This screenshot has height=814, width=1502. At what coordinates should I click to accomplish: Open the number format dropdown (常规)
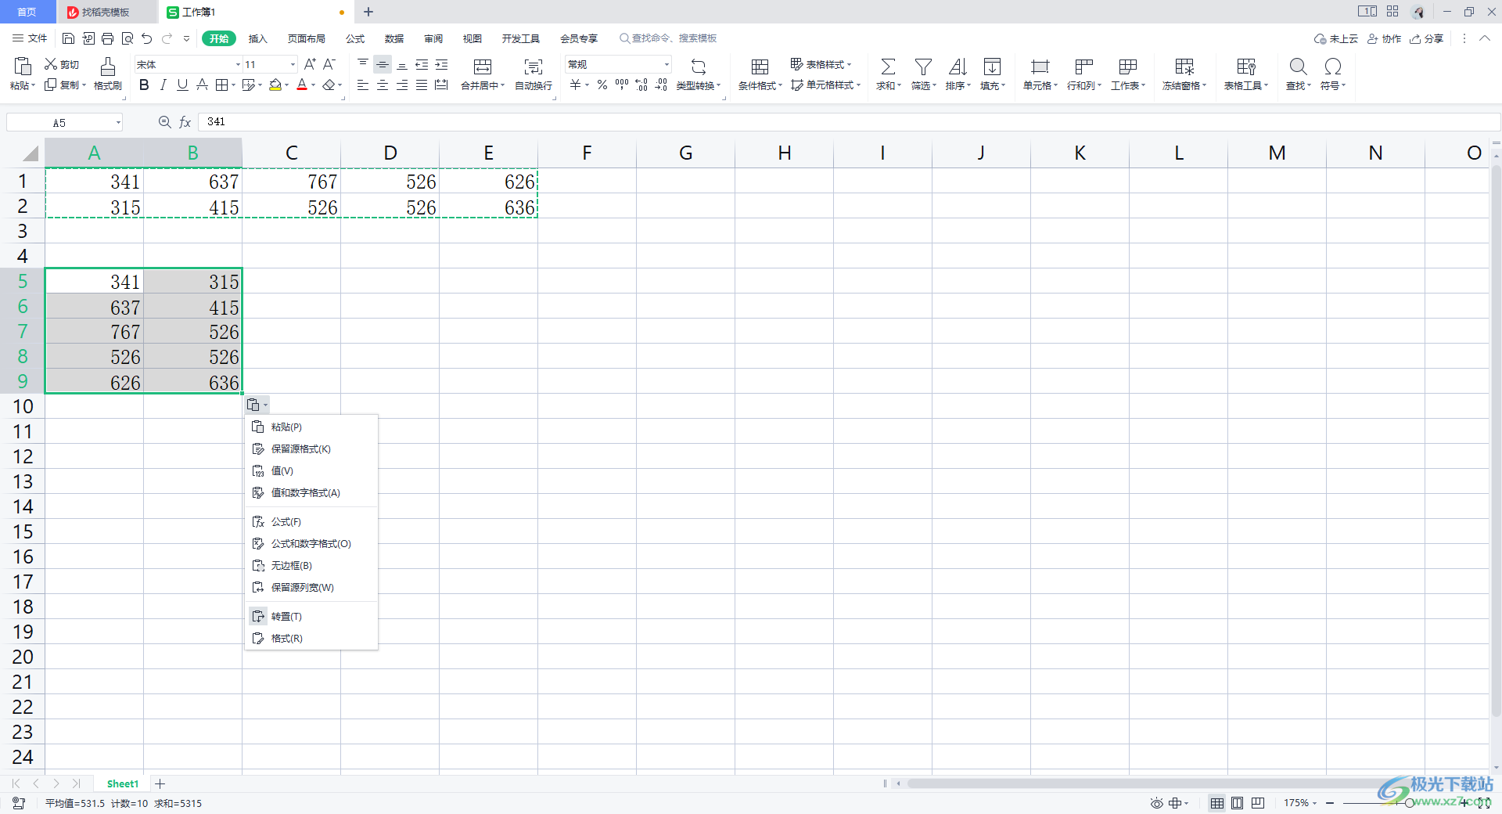pos(667,64)
